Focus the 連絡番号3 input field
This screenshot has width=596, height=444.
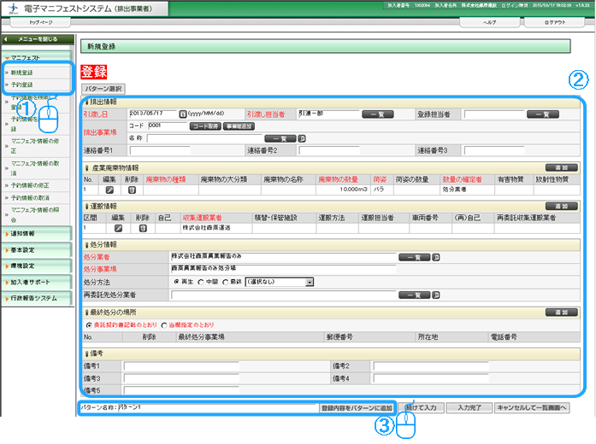pyautogui.click(x=494, y=150)
